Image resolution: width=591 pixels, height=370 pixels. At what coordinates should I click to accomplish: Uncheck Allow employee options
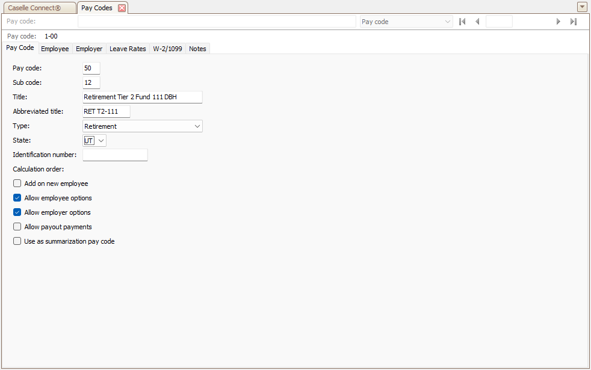[17, 198]
